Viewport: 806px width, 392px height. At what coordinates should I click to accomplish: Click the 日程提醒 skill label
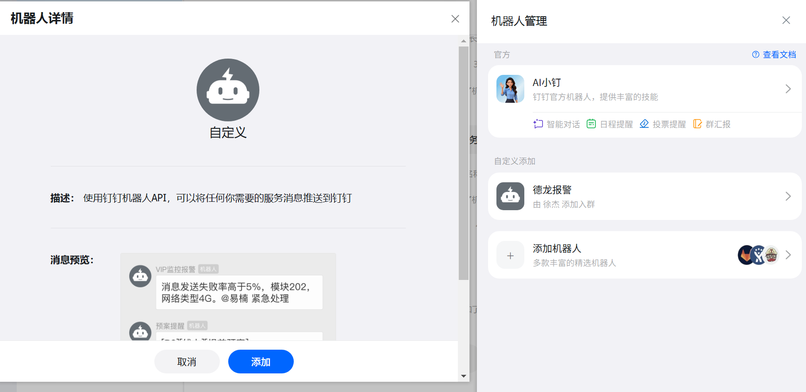click(x=616, y=124)
